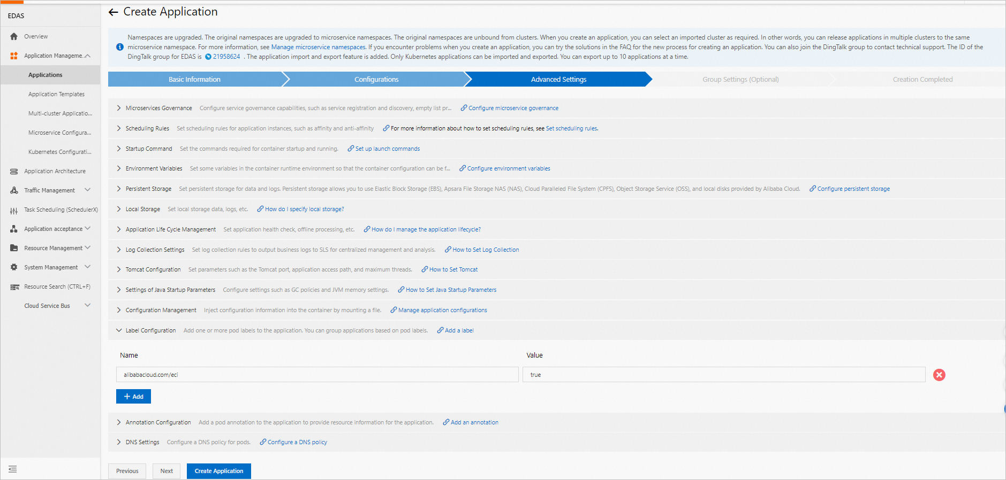Screen dimensions: 1006x480
Task: Expand the Log Collection Settings section
Action: point(119,250)
